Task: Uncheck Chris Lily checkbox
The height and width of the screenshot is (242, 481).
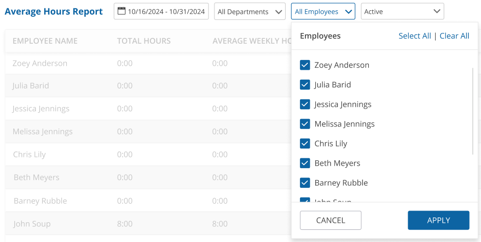Action: [x=305, y=144]
